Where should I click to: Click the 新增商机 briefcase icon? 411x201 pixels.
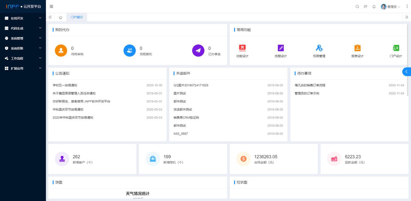pos(153,159)
